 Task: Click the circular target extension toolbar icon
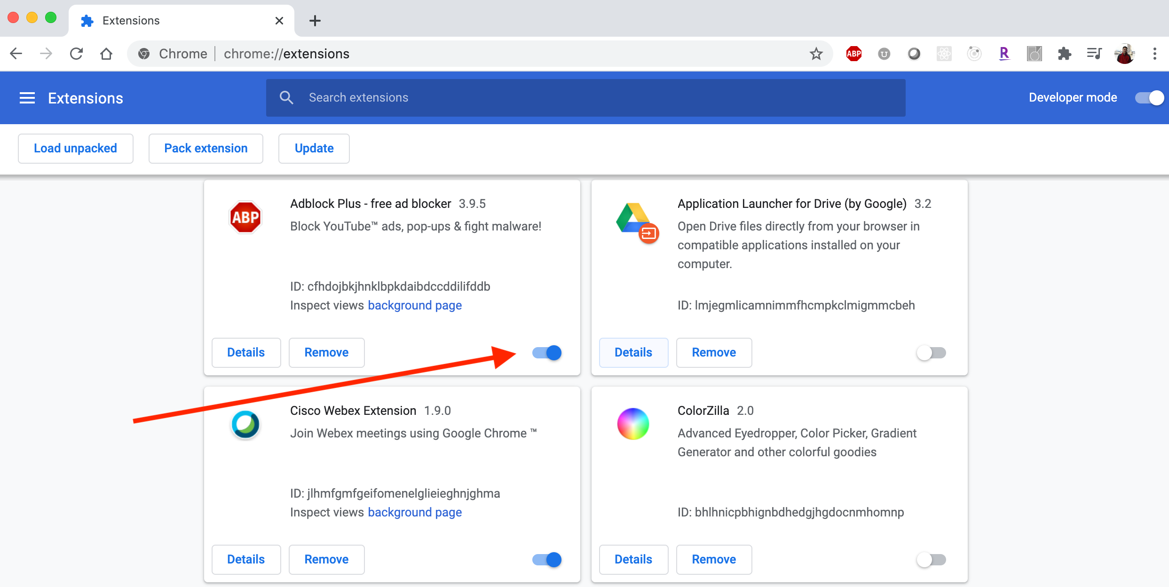974,54
